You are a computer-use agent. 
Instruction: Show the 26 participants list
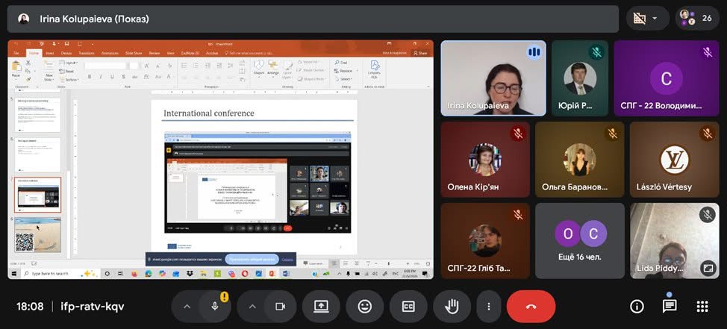[x=697, y=19]
